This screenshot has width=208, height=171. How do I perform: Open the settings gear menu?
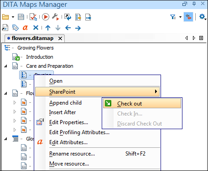click(203, 17)
